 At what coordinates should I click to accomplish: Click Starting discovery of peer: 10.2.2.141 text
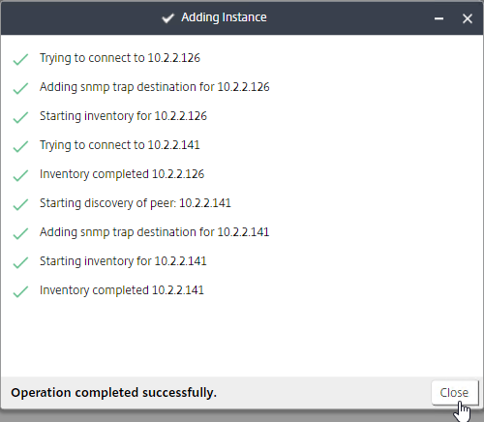coord(136,203)
